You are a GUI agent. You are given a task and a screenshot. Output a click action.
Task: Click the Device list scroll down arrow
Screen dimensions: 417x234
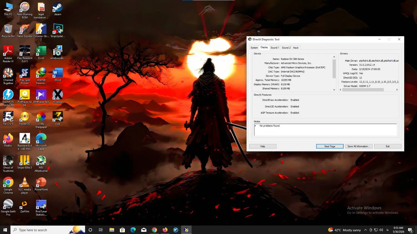[x=334, y=90]
